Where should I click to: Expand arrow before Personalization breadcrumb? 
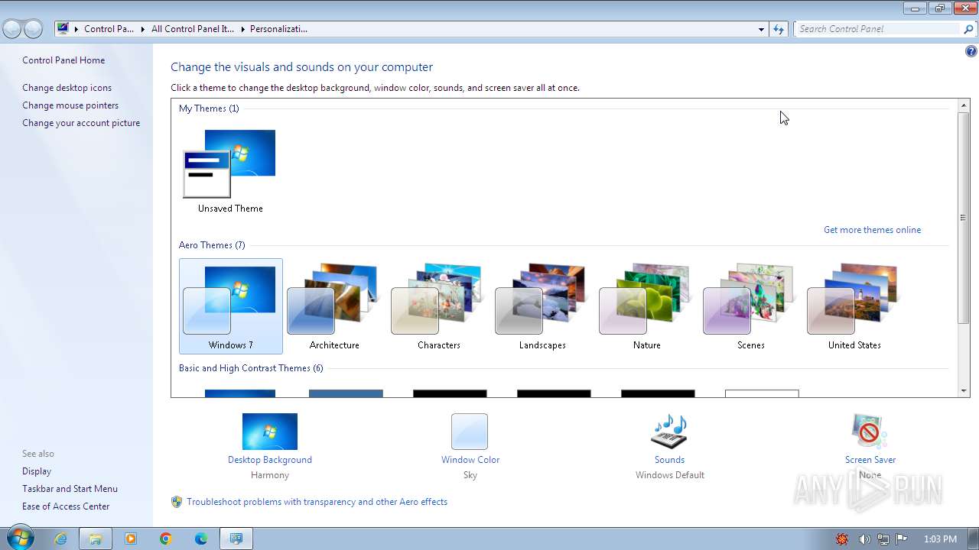click(x=242, y=29)
